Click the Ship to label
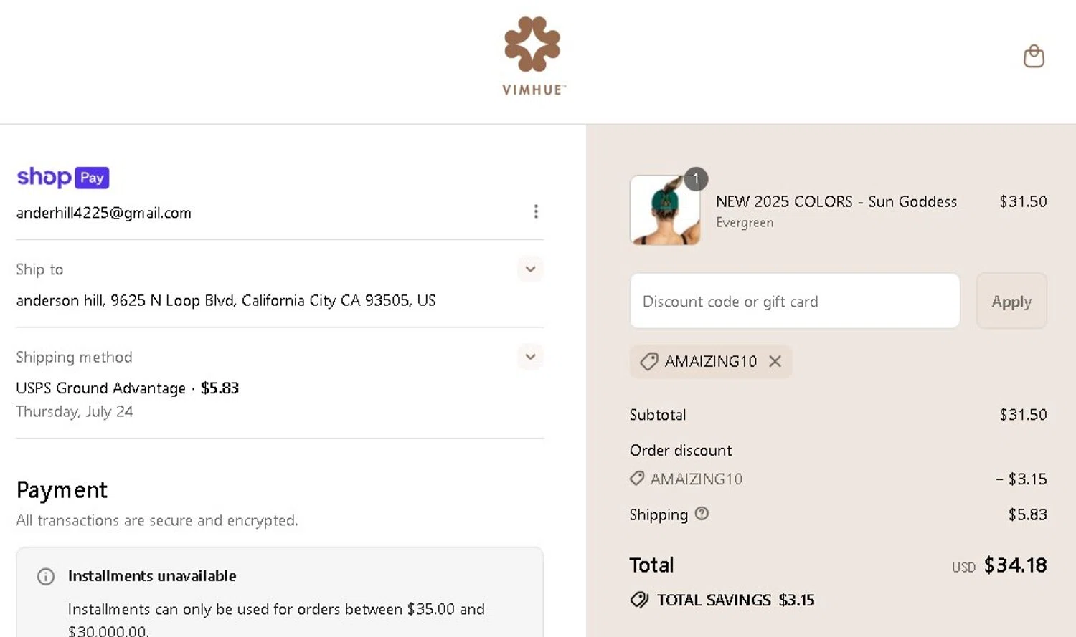 pos(39,269)
